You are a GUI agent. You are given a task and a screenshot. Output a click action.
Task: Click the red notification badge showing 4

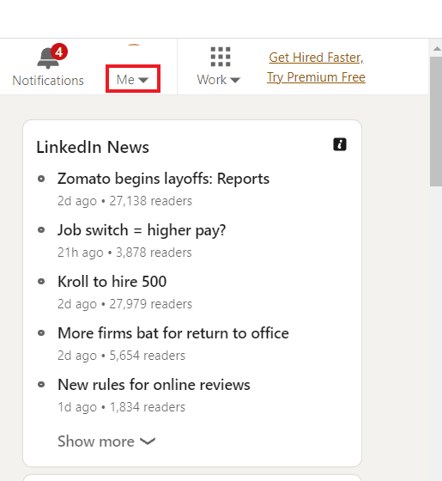59,52
